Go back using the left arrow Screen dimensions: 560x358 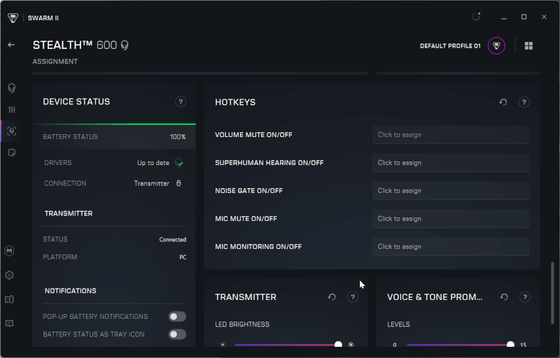point(11,45)
